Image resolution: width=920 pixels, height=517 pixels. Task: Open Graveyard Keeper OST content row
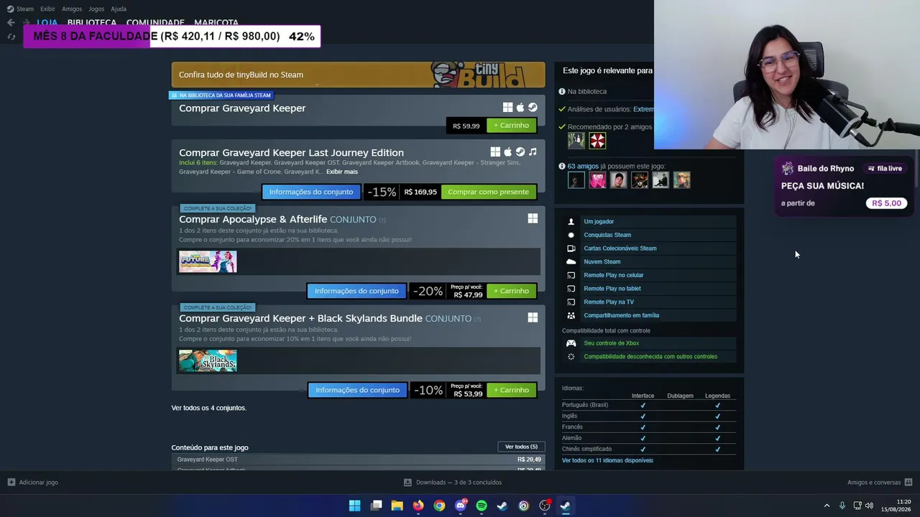[358, 460]
